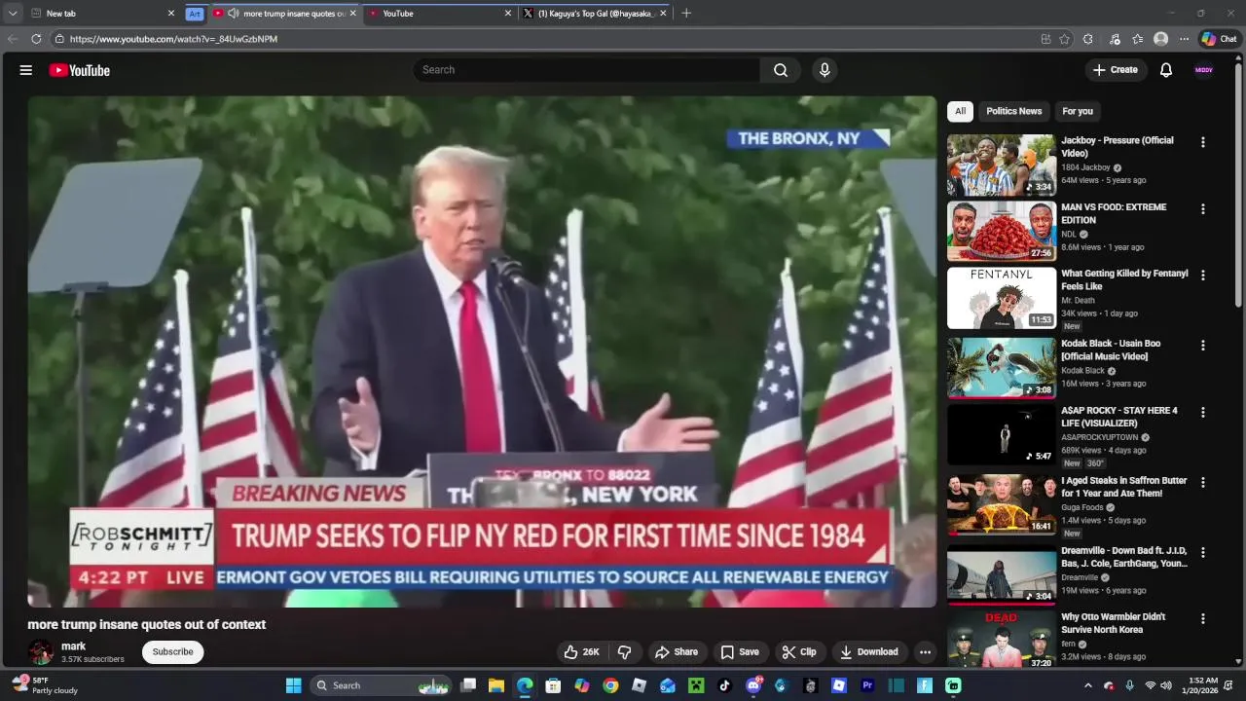Go to the YouTube home logo

pos(80,70)
